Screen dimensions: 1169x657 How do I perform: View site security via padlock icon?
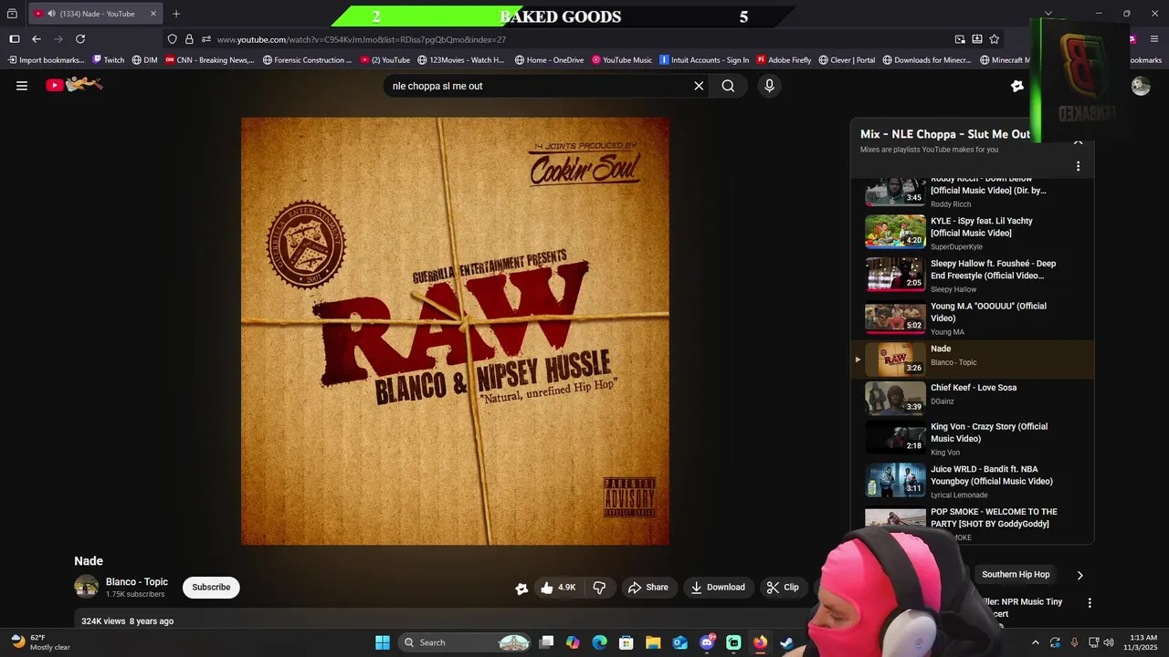189,39
